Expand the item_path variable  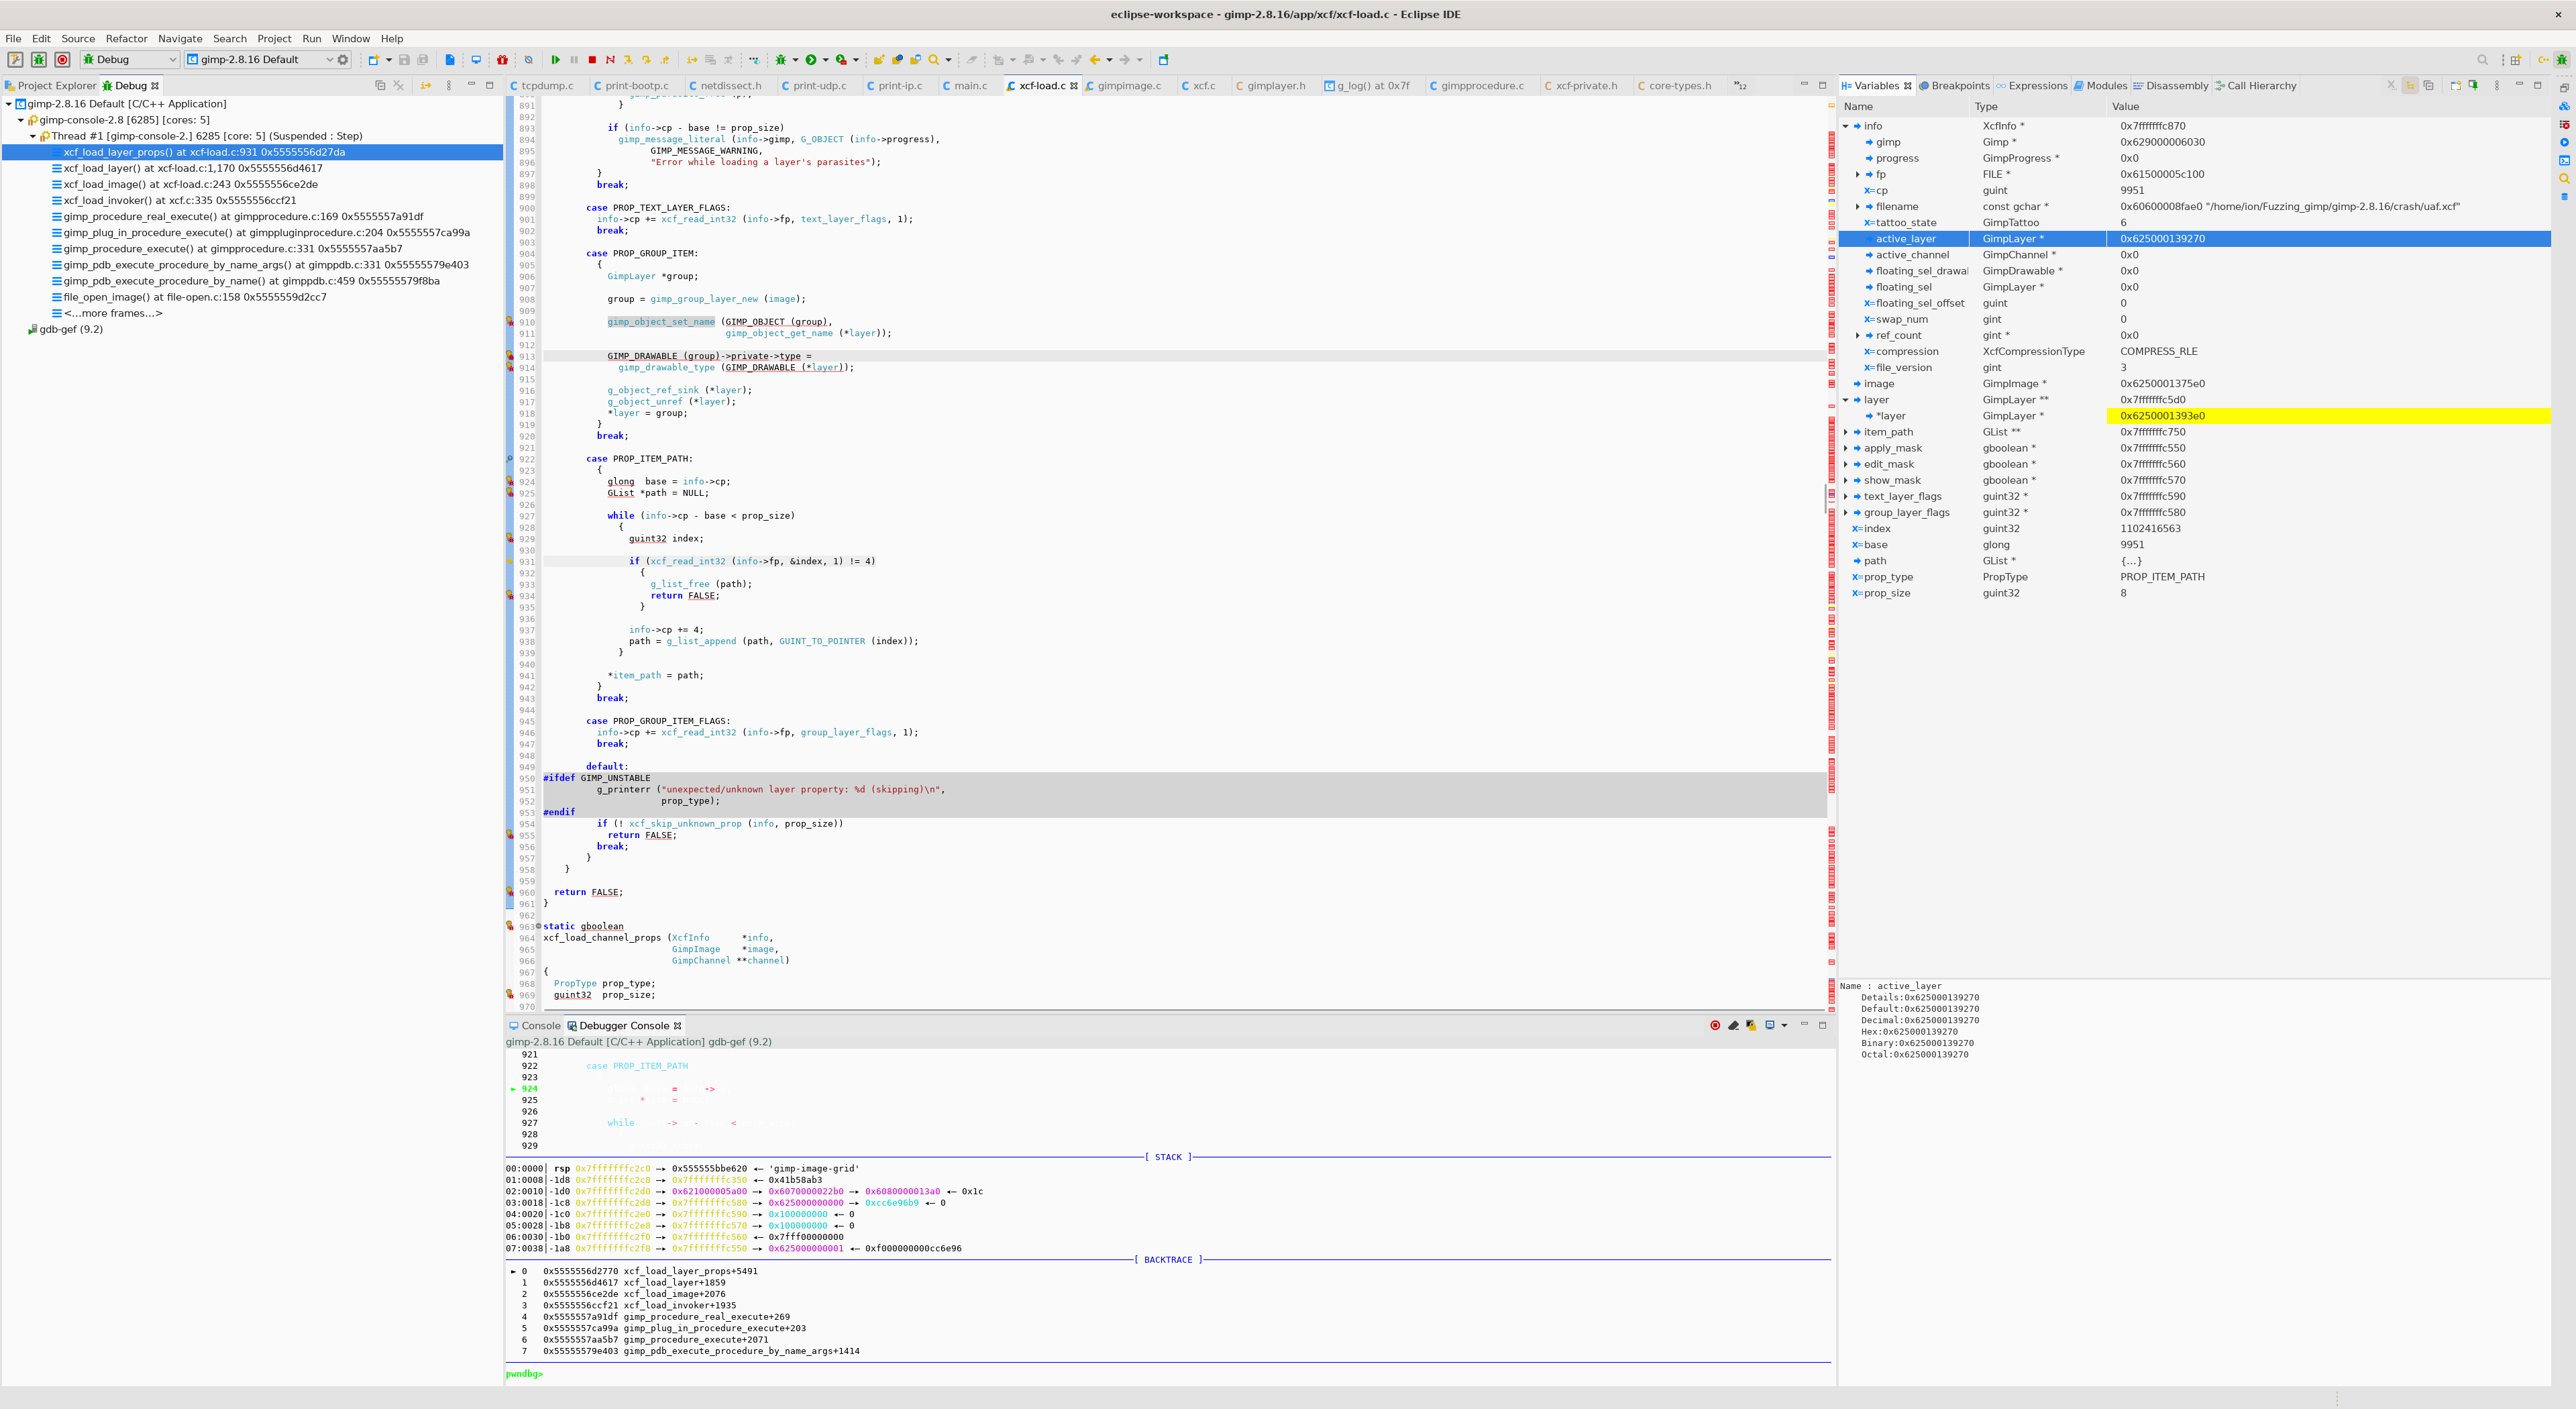click(x=1846, y=432)
